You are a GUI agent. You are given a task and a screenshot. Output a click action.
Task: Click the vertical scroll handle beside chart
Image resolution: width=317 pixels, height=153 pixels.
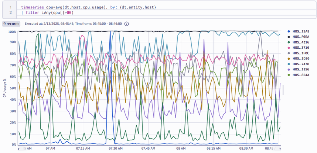click(283, 90)
